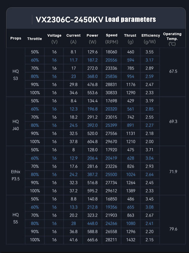
Task: Click the Speed (RPM) column header
Action: 111,39
